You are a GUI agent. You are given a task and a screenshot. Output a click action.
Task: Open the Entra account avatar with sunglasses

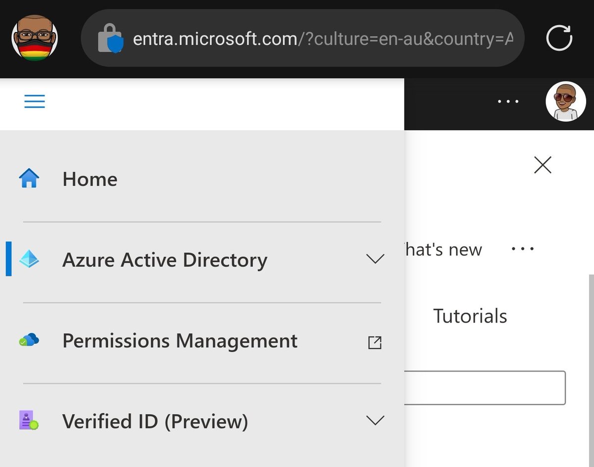565,101
